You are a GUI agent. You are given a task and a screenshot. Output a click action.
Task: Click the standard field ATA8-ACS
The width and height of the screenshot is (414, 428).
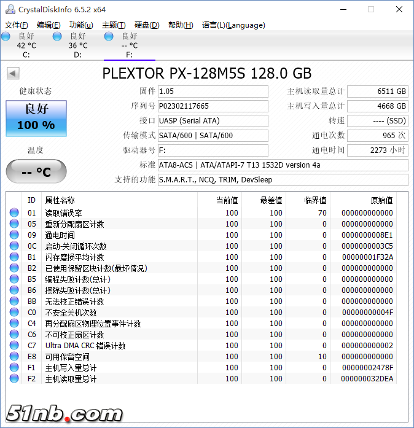283,165
